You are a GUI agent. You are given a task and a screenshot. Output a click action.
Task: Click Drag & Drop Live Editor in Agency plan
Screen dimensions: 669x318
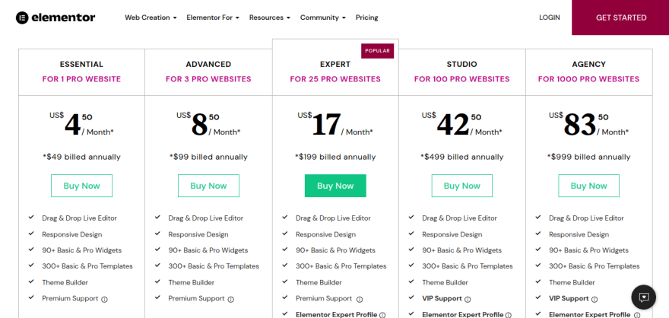tap(586, 218)
